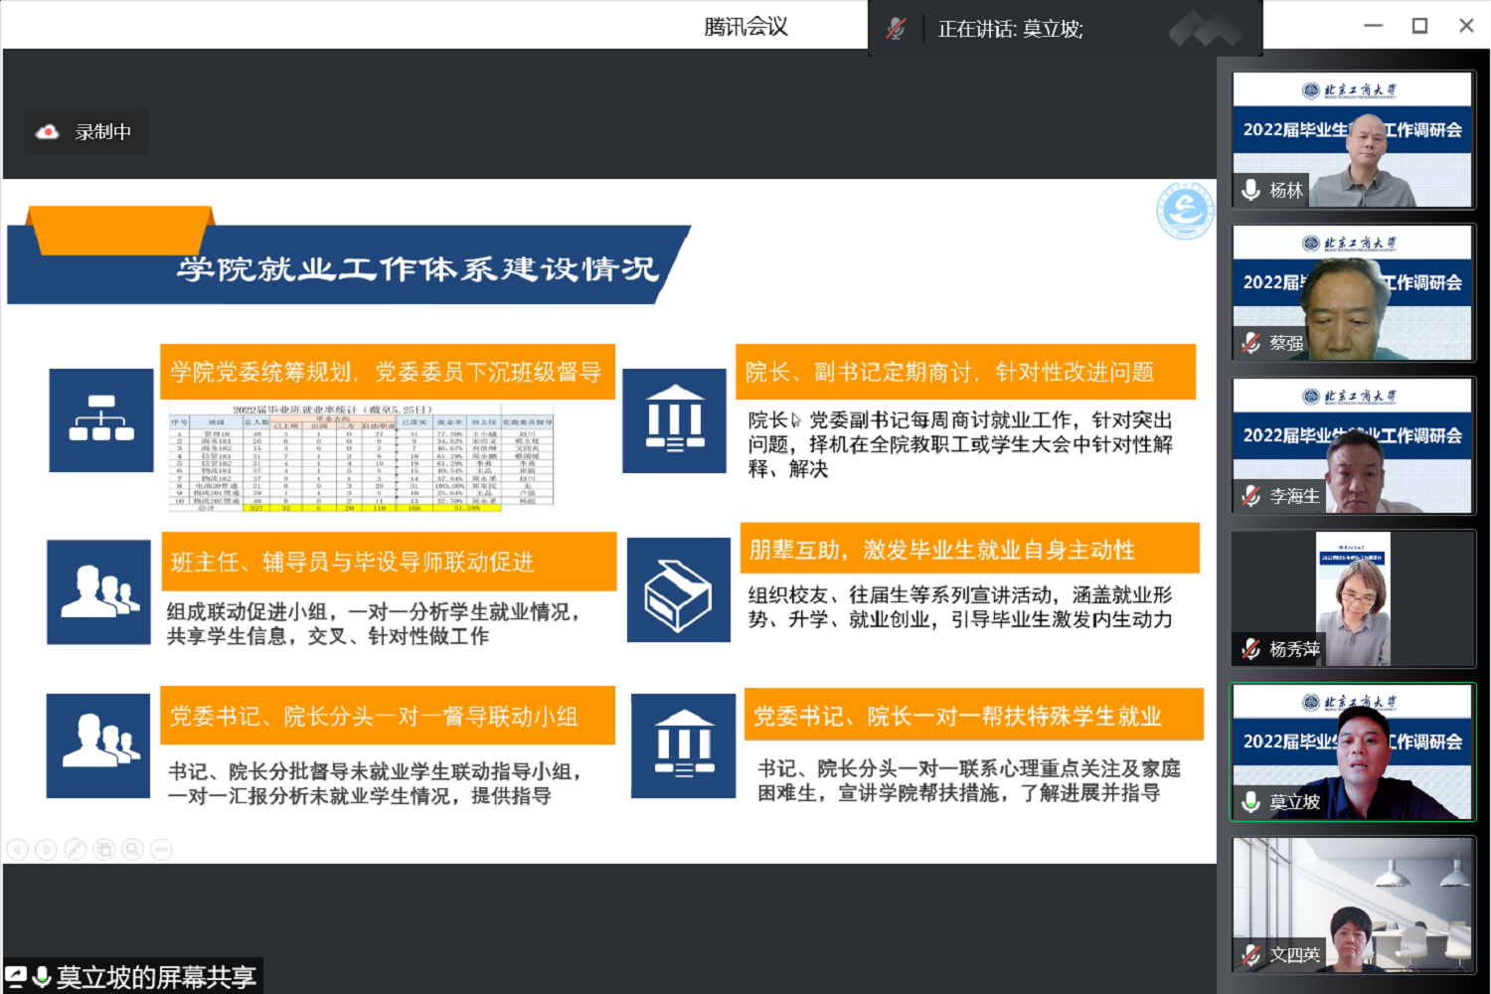Open the see-all-slides icon in slideshow toolbar
The height and width of the screenshot is (994, 1491).
(103, 849)
